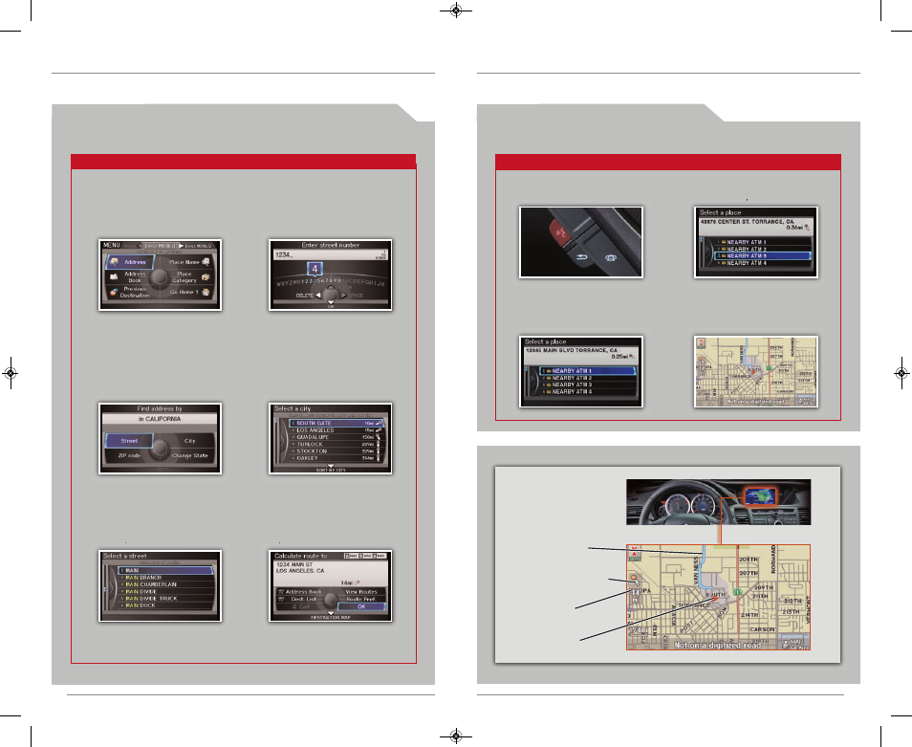Screen dimensions: 912x747
Task: Click OK on Calculate route screen
Action: 361,606
